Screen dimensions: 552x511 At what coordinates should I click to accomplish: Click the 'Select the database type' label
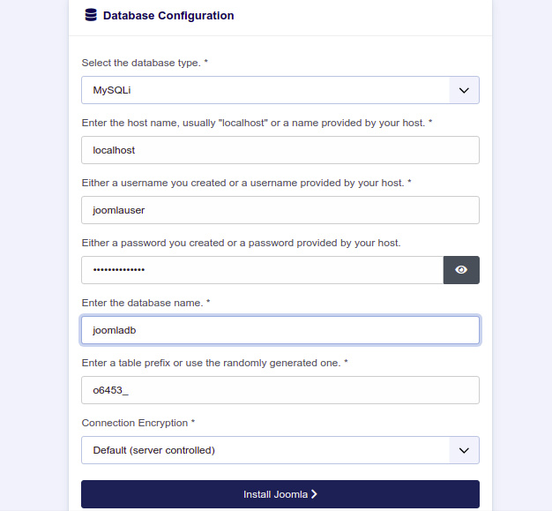pyautogui.click(x=145, y=63)
